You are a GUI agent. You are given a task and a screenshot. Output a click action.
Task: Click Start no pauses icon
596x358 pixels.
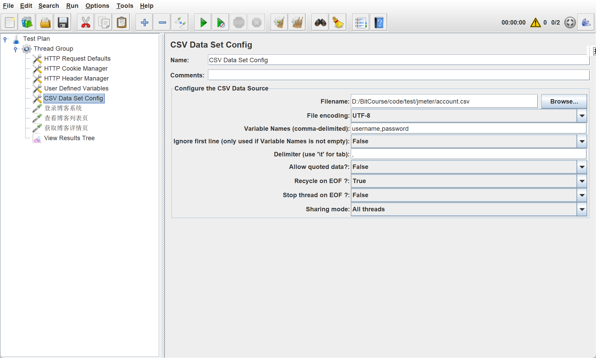[221, 22]
